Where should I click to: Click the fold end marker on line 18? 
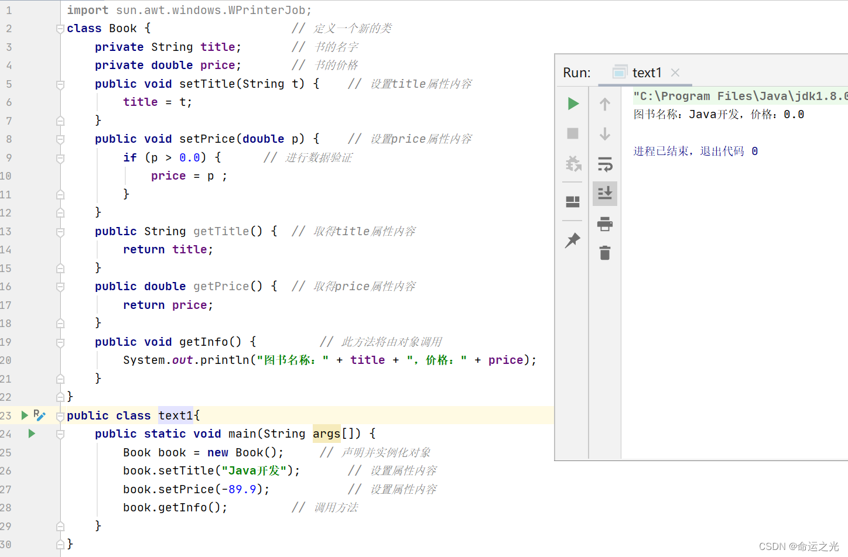point(60,323)
